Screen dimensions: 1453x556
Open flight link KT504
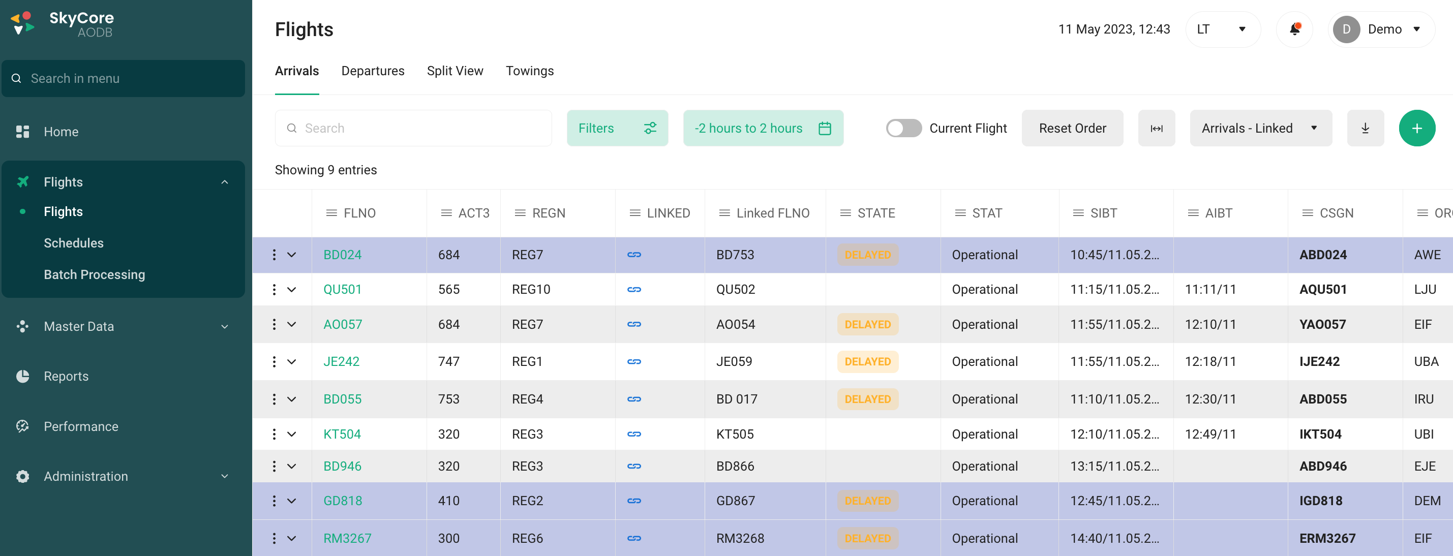tap(342, 434)
